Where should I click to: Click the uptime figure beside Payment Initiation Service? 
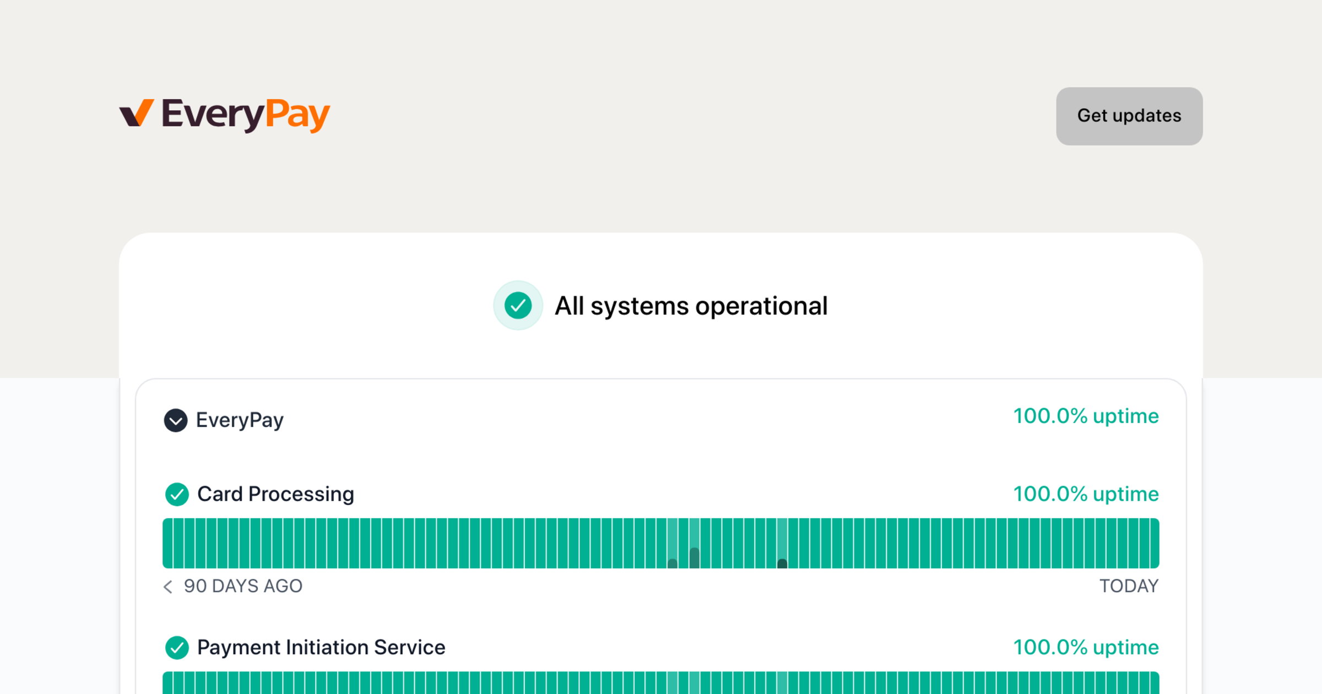(x=1086, y=648)
